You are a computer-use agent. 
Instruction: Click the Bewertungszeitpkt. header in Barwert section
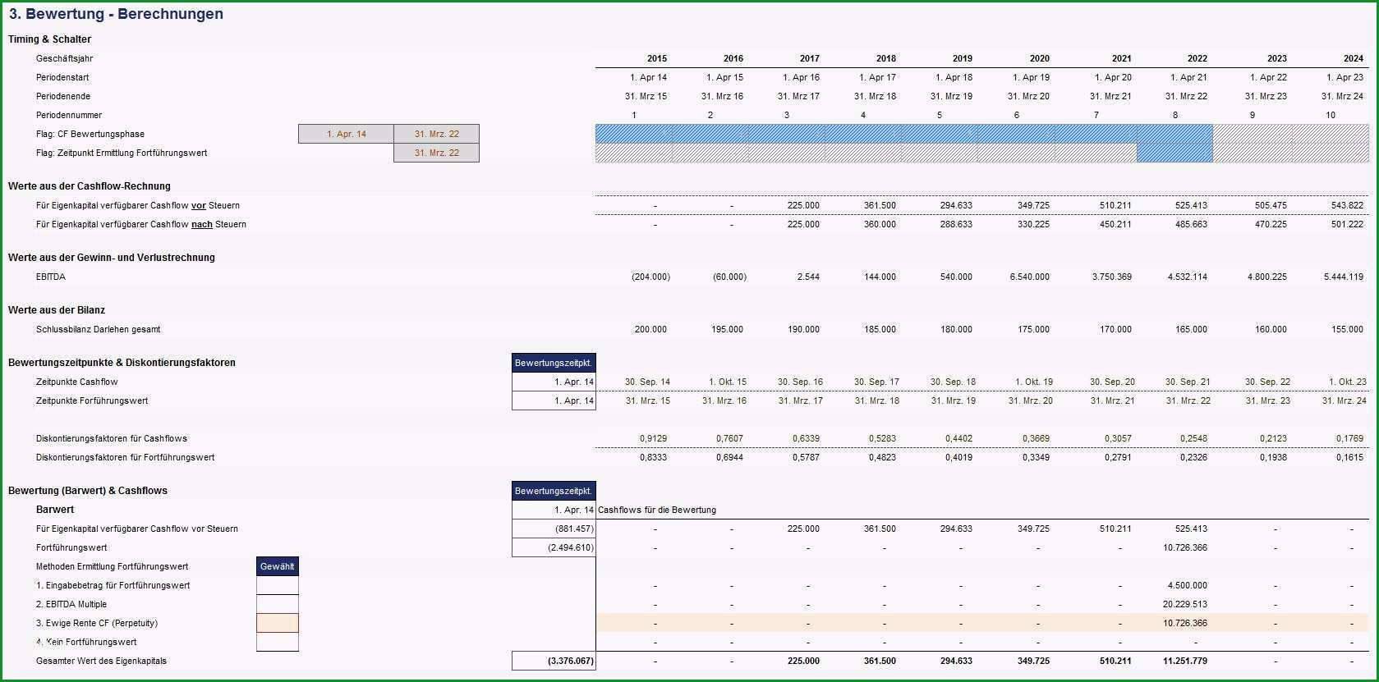554,491
